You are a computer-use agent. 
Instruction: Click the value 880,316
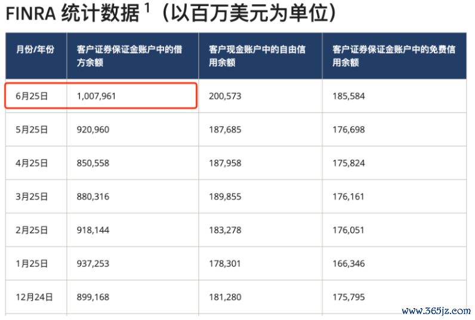93,197
